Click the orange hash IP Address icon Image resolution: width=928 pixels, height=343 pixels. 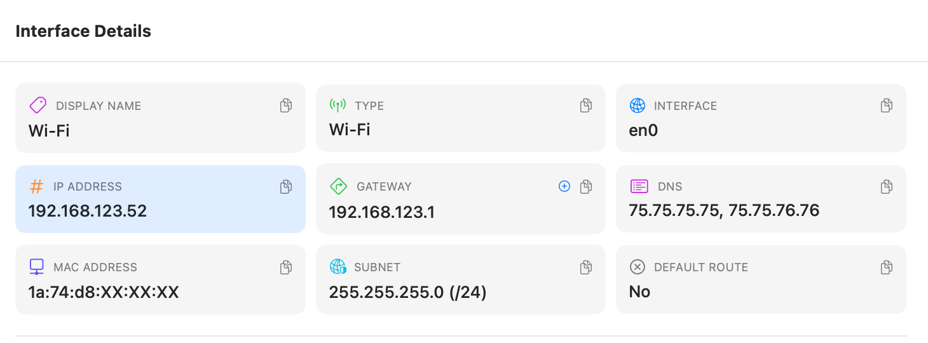pyautogui.click(x=37, y=186)
